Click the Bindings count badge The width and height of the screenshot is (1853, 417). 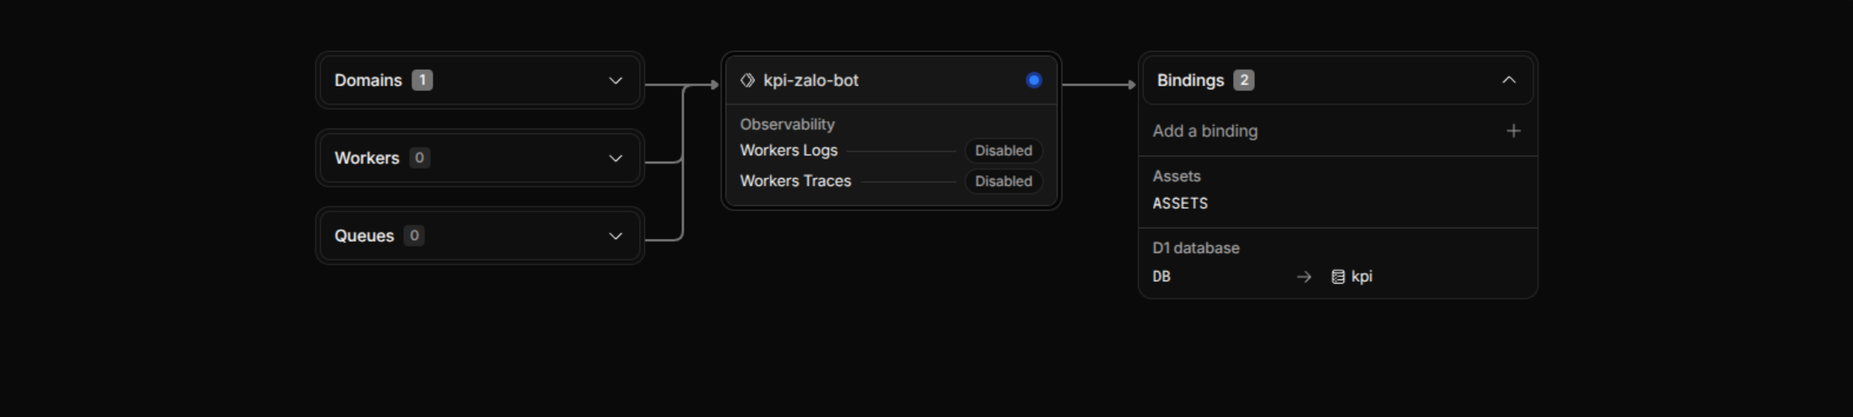(x=1243, y=80)
